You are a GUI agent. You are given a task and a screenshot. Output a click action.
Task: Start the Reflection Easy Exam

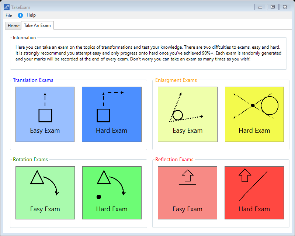tap(187, 193)
